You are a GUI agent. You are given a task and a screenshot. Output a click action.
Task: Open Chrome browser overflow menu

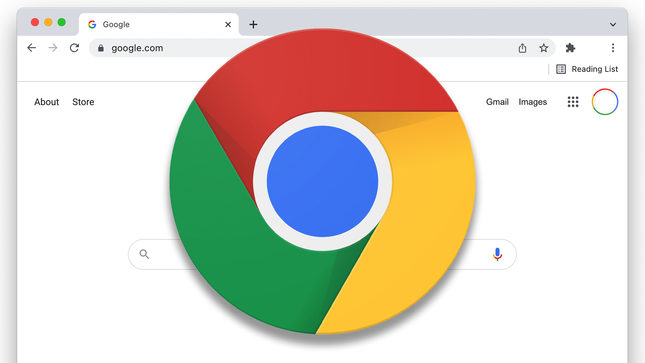[613, 48]
